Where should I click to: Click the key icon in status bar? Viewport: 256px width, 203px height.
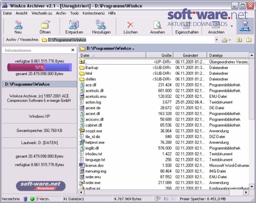[158, 199]
